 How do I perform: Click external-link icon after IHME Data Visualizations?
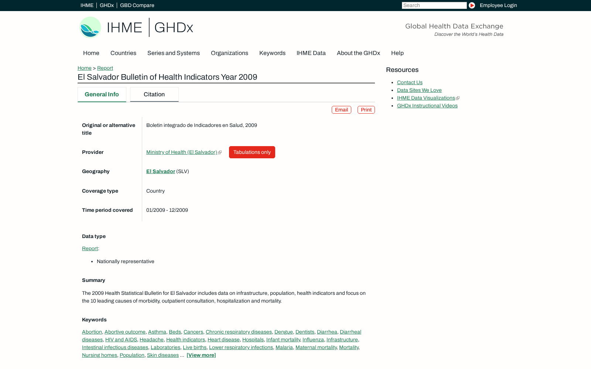[458, 98]
